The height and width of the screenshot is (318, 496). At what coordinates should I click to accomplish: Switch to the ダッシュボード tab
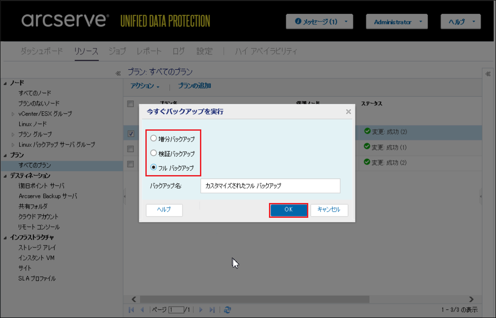[42, 51]
